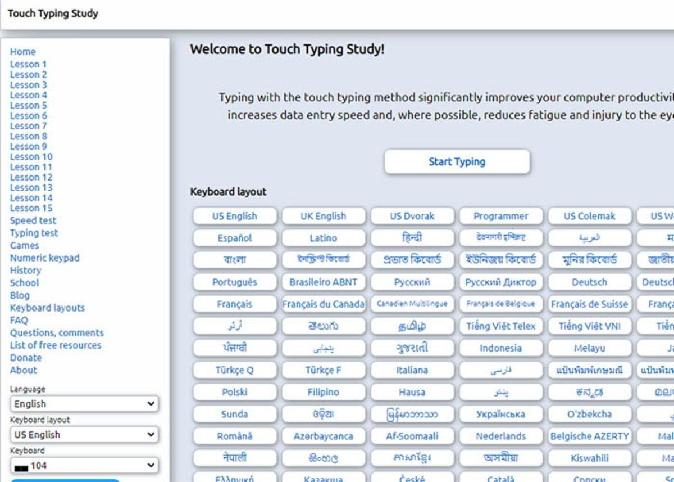The image size is (674, 482).
Task: Open the Speed test page
Action: click(33, 220)
